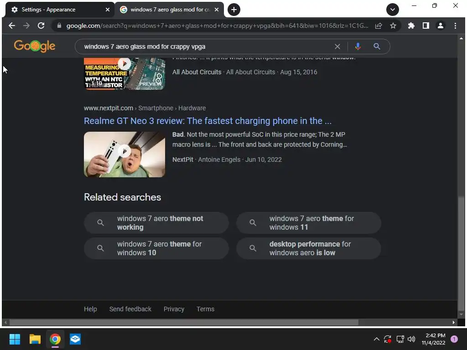The height and width of the screenshot is (350, 467).
Task: Go forward with the forward arrow
Action: (26, 26)
